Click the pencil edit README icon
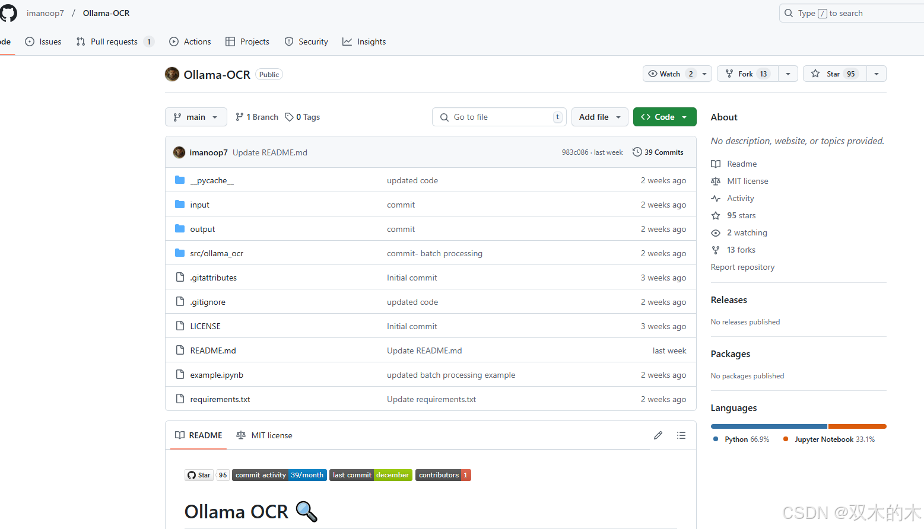924x529 pixels. pos(658,435)
